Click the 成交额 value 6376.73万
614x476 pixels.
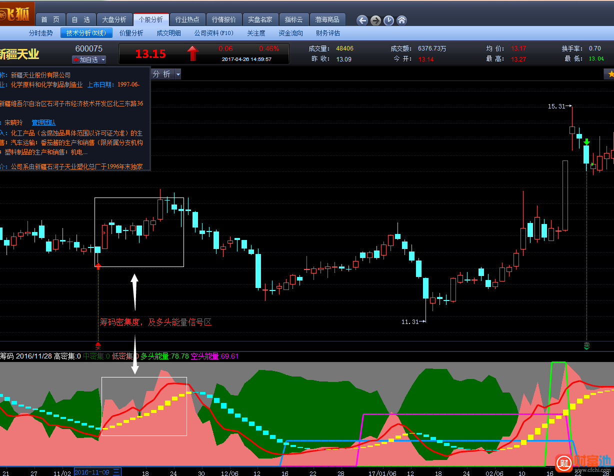pos(432,48)
